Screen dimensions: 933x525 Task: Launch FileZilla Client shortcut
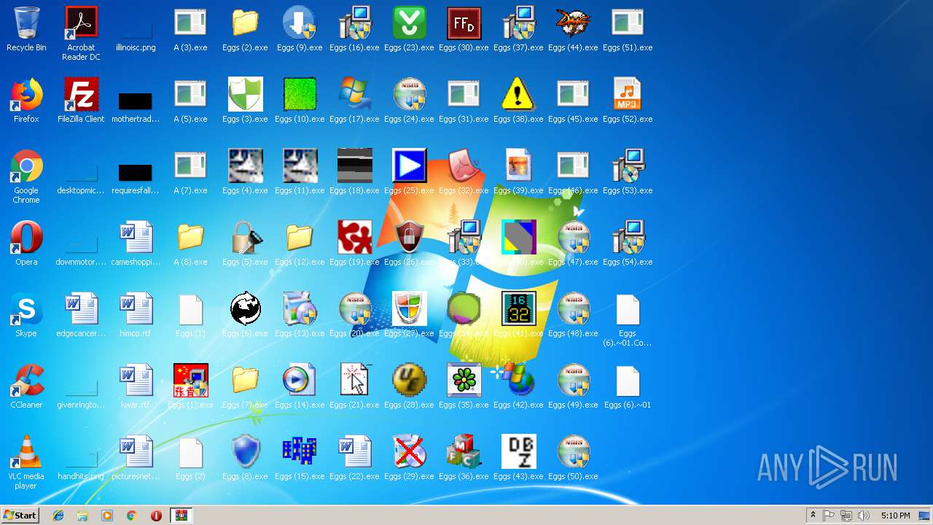click(81, 101)
